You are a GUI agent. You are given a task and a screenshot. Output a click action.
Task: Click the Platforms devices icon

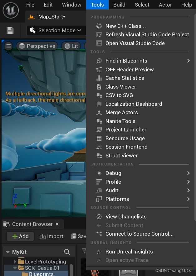pyautogui.click(x=99, y=199)
